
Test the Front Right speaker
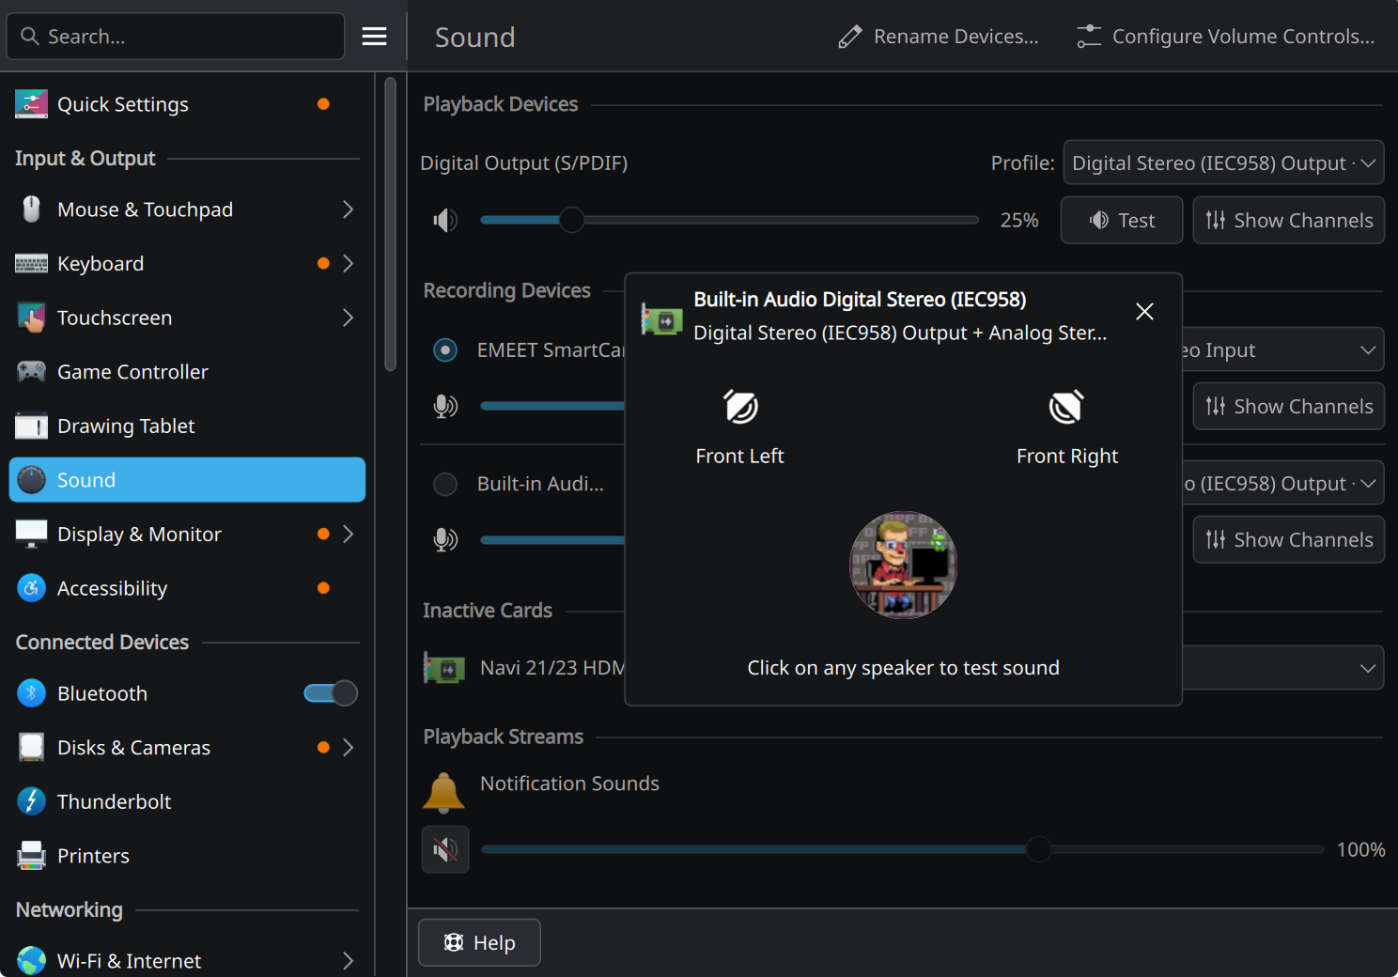pos(1066,408)
